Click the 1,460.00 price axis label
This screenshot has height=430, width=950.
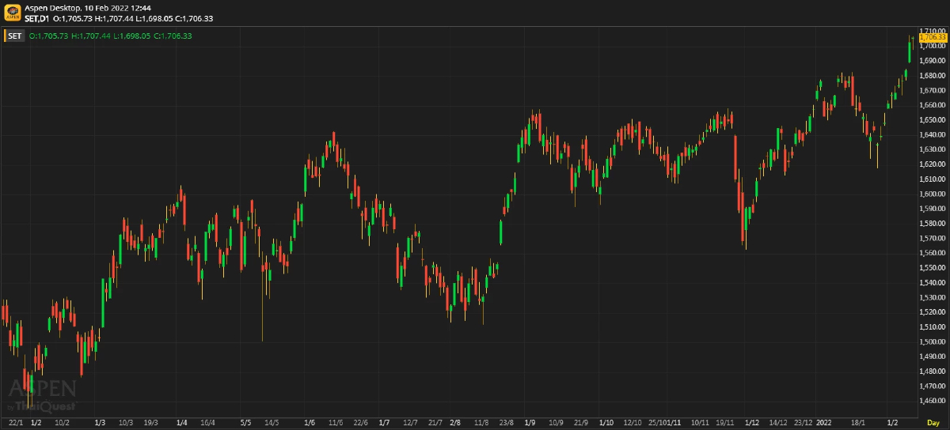934,401
